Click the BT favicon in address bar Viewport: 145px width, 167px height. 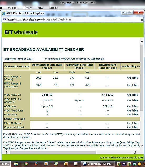pos(4,19)
